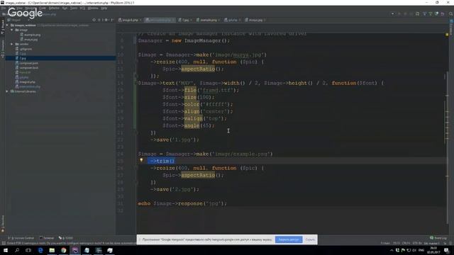Open the Windows Start menu
The height and width of the screenshot is (255, 454).
[6, 250]
